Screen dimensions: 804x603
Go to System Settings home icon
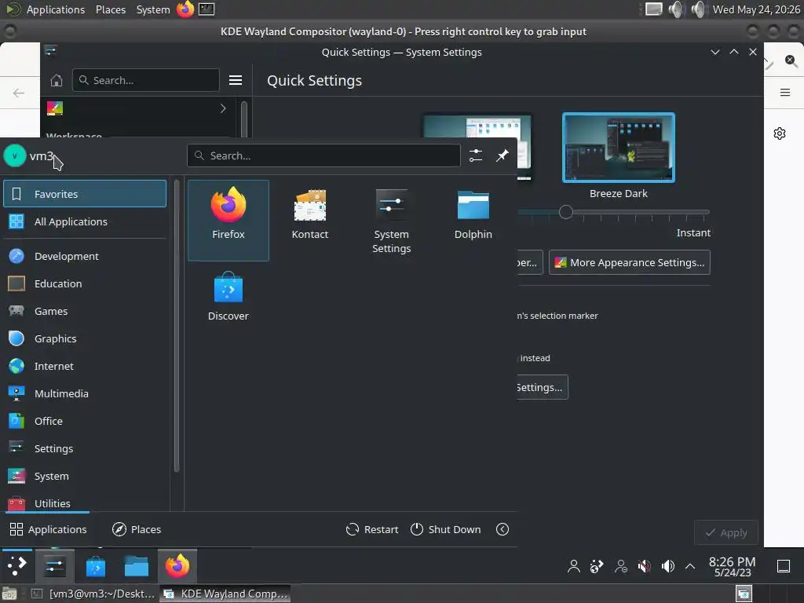coord(57,81)
